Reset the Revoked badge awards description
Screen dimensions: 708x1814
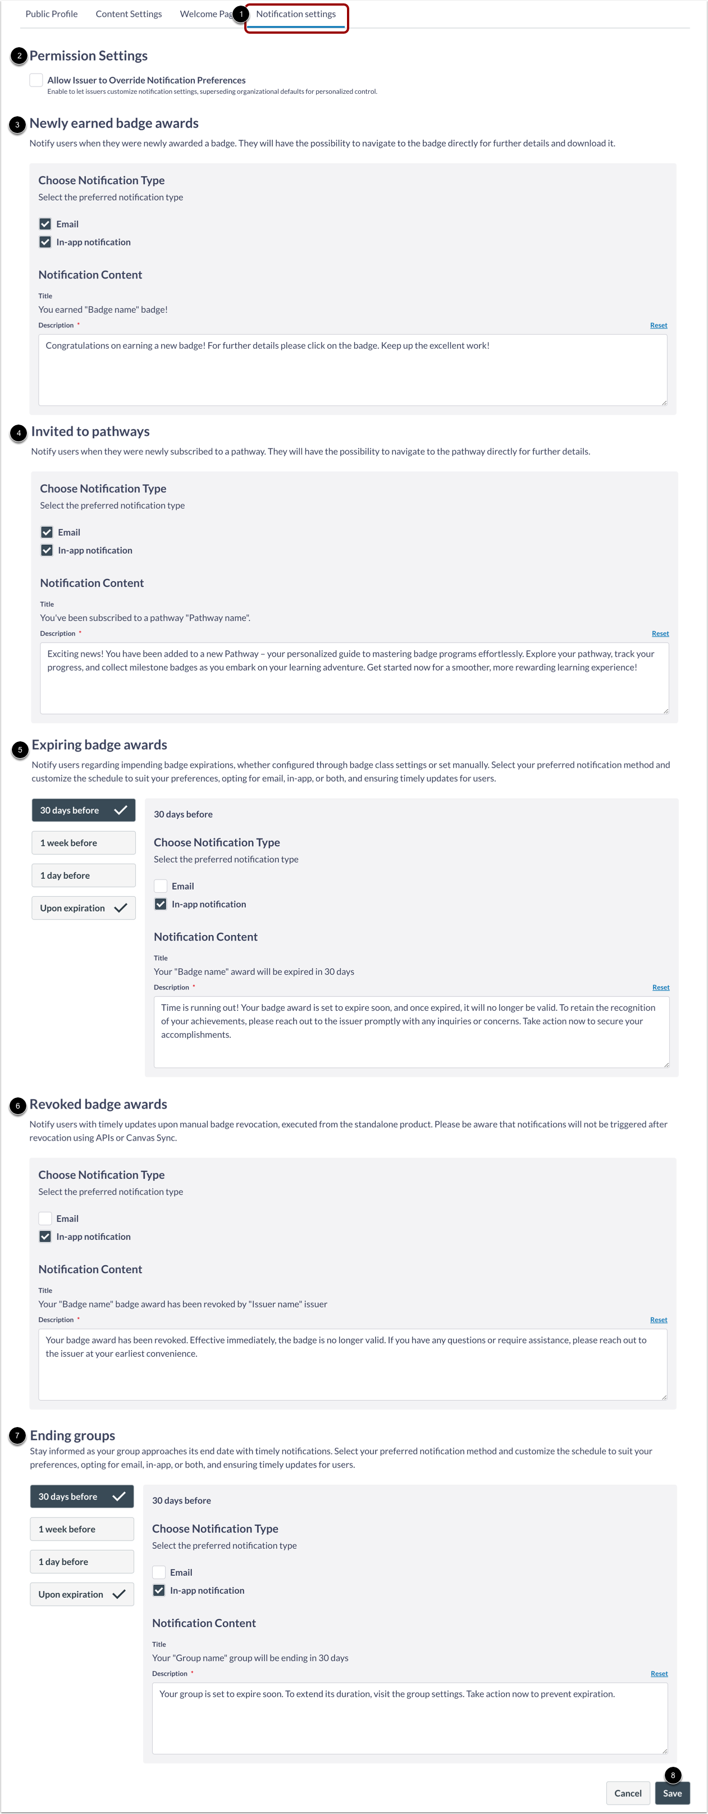[x=658, y=1319]
